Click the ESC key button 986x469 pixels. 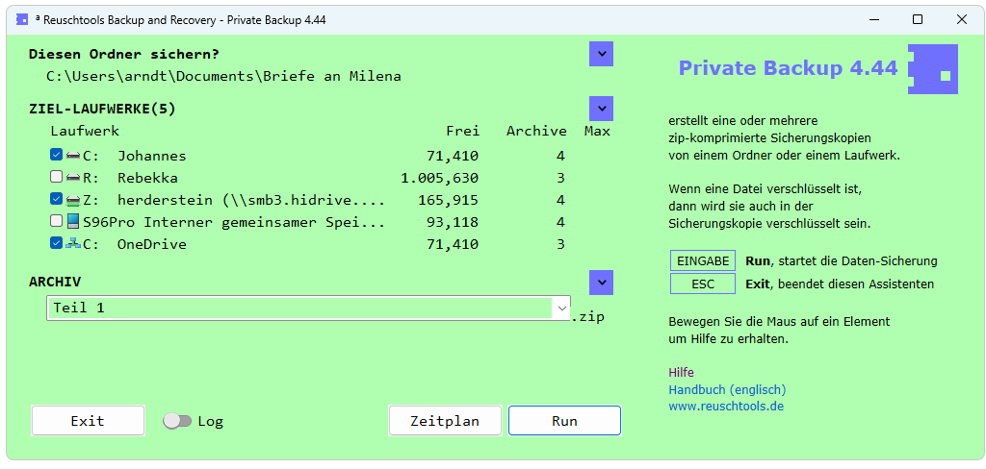(703, 284)
